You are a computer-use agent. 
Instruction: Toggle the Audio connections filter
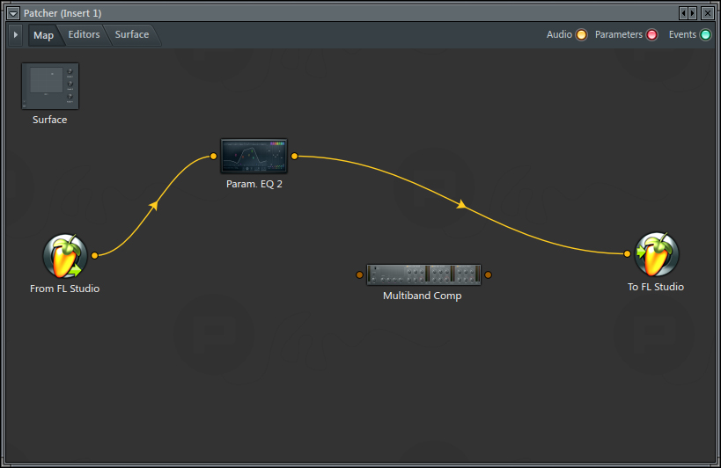pyautogui.click(x=582, y=35)
